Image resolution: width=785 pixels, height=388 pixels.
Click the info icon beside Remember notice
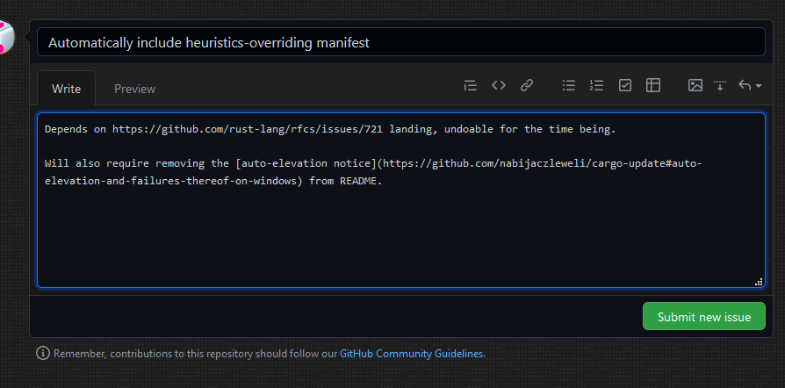tap(42, 354)
